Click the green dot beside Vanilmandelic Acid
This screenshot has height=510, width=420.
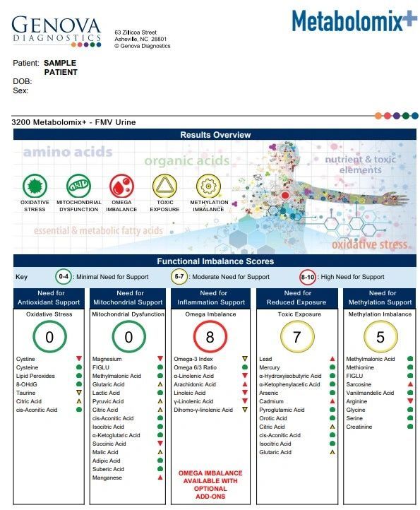410,393
